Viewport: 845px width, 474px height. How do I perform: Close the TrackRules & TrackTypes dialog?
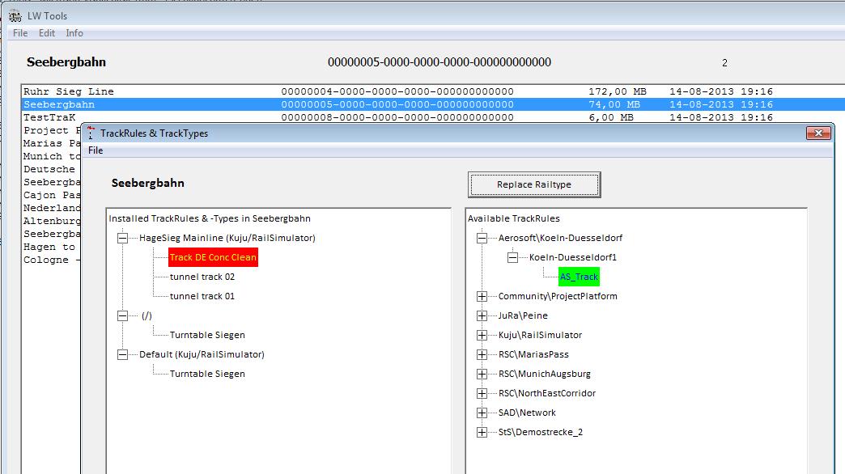[x=818, y=133]
